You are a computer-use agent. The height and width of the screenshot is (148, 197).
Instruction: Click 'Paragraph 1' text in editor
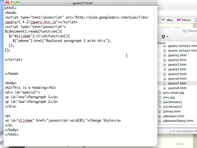pos(39,97)
